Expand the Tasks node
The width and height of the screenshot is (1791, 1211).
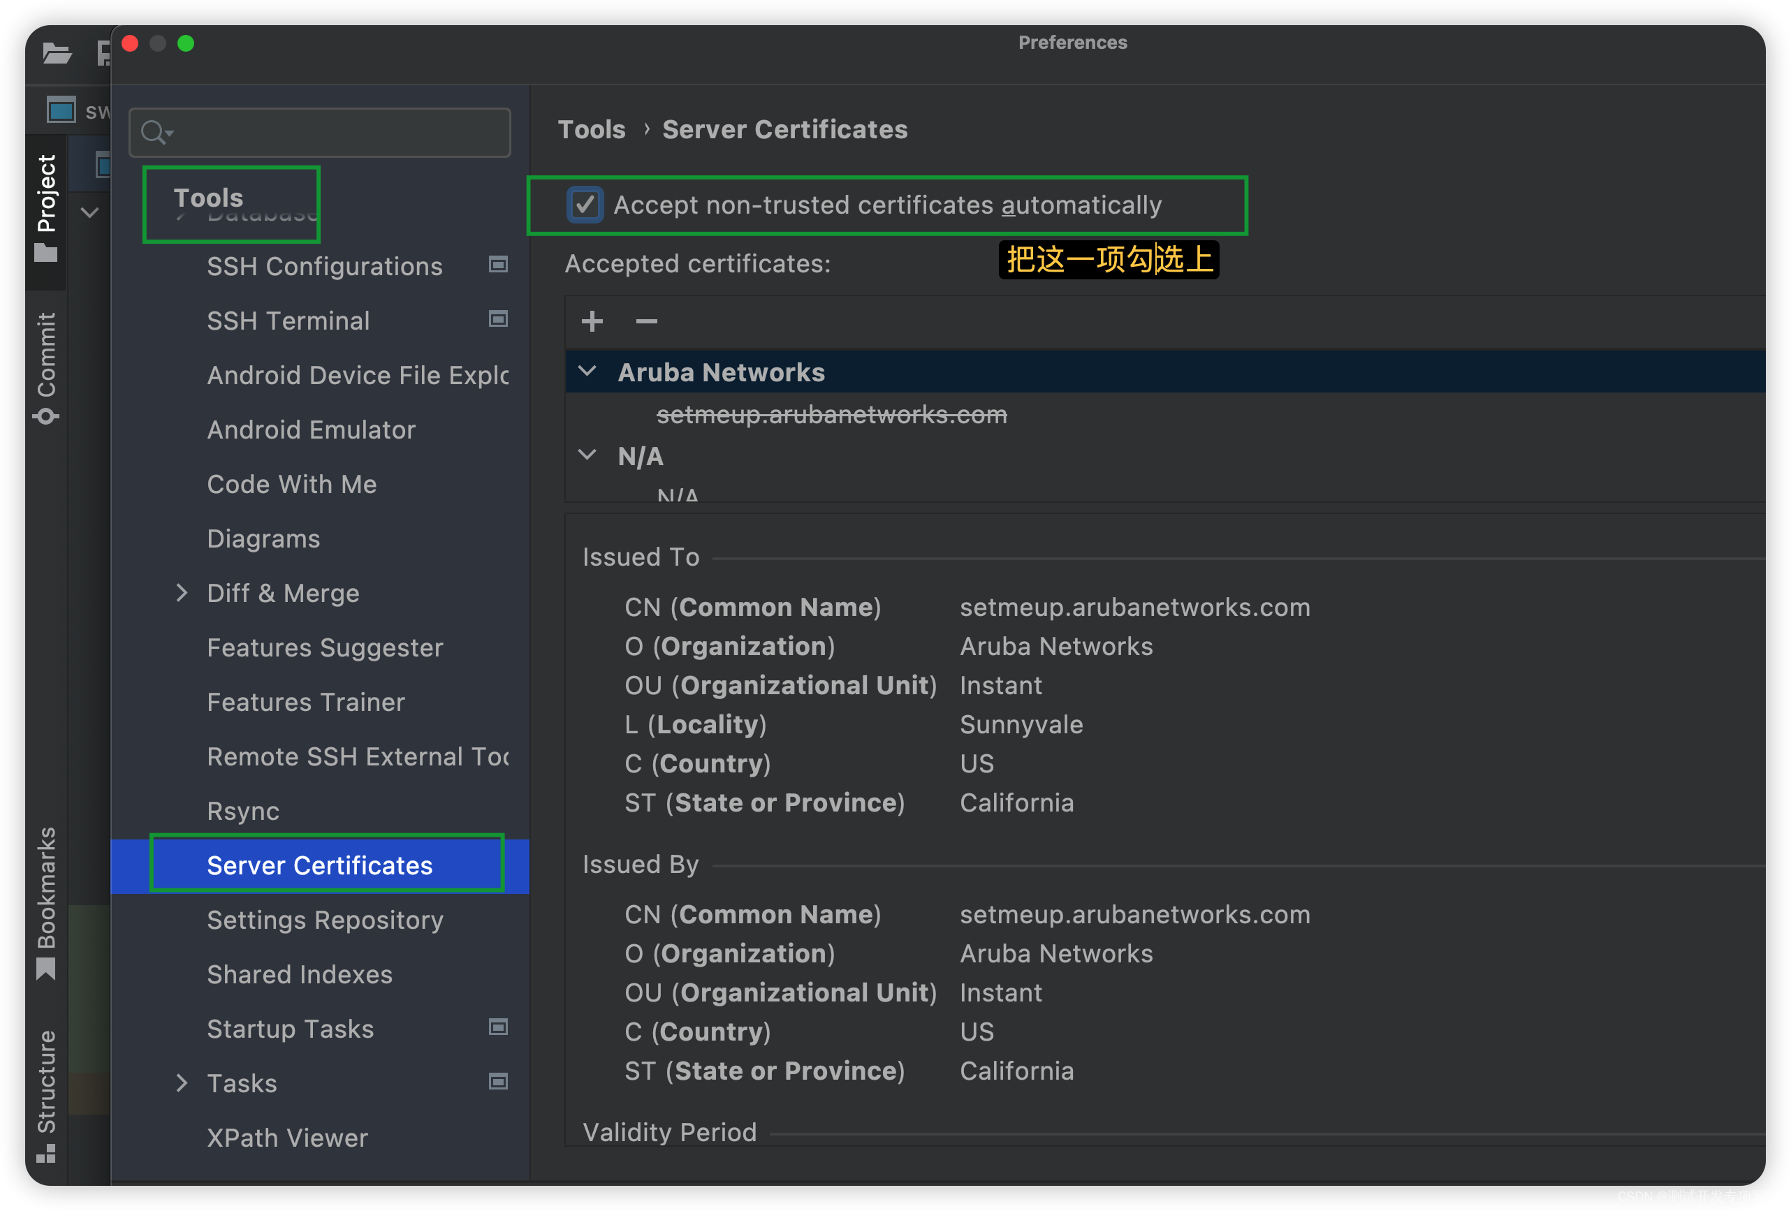pyautogui.click(x=181, y=1083)
